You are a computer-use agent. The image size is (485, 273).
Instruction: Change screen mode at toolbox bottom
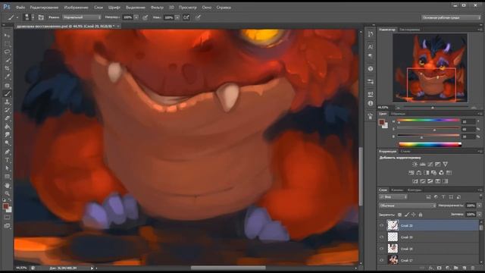coord(7,226)
